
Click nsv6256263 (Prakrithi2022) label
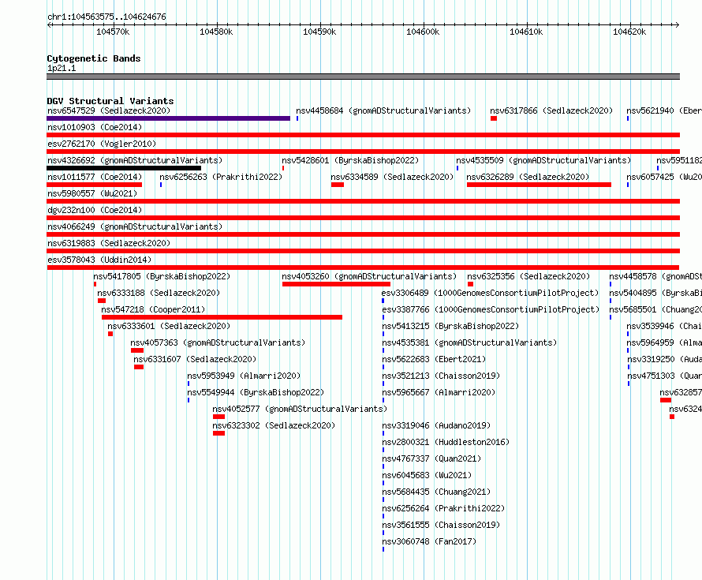pos(221,177)
